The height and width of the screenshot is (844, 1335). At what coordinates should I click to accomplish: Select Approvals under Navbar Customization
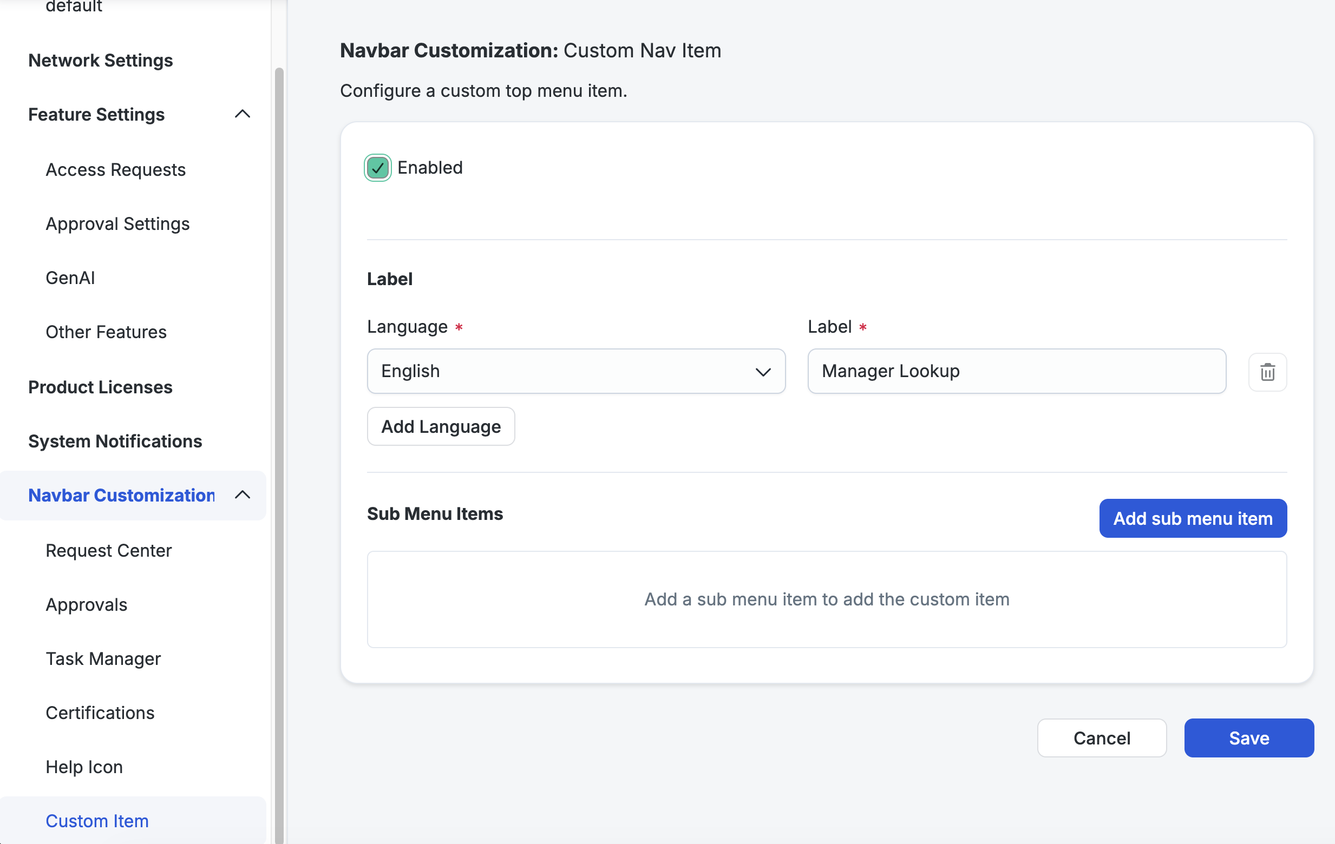click(x=87, y=605)
